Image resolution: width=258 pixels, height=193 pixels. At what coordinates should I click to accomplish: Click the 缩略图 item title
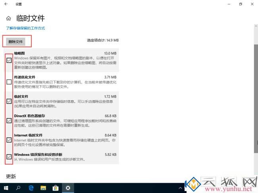pos(19,53)
